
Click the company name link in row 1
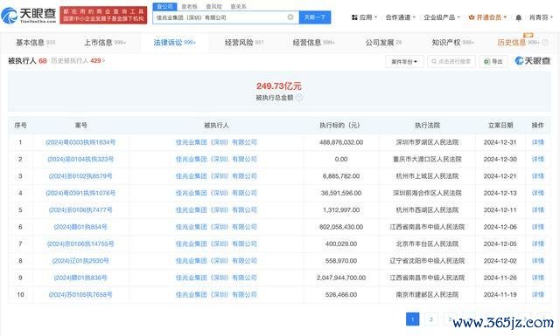pyautogui.click(x=216, y=142)
